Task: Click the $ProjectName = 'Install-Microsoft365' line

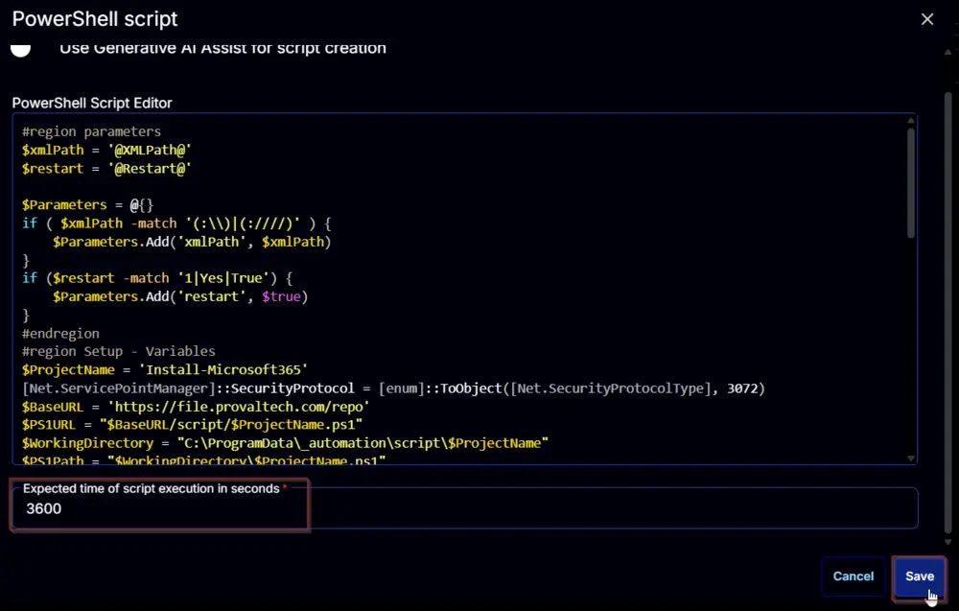Action: click(165, 369)
